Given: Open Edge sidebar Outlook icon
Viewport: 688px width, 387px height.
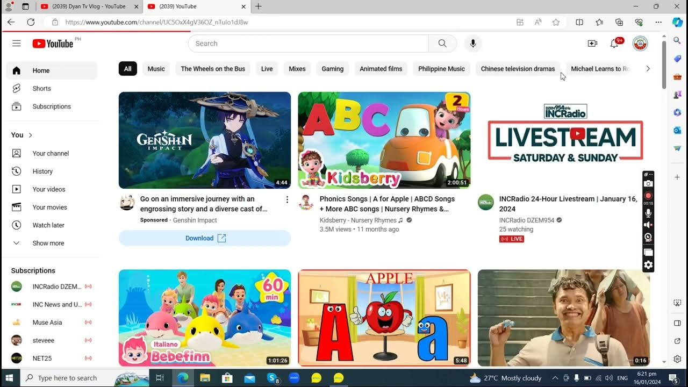Looking at the screenshot, I should [x=677, y=130].
